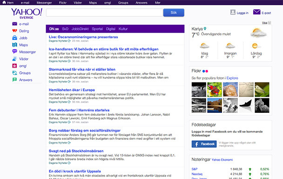Switch to the Digital tab
The image size is (283, 179).
pos(111,29)
